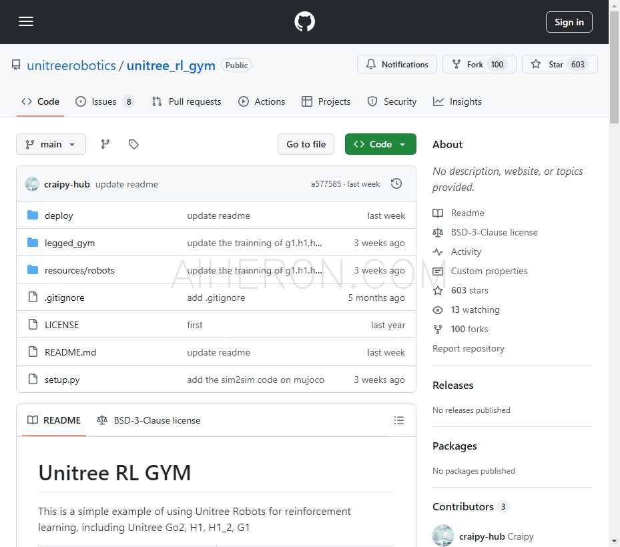This screenshot has width=620, height=547.
Task: Open craipy-hub author link in commit bar
Action: tap(67, 184)
